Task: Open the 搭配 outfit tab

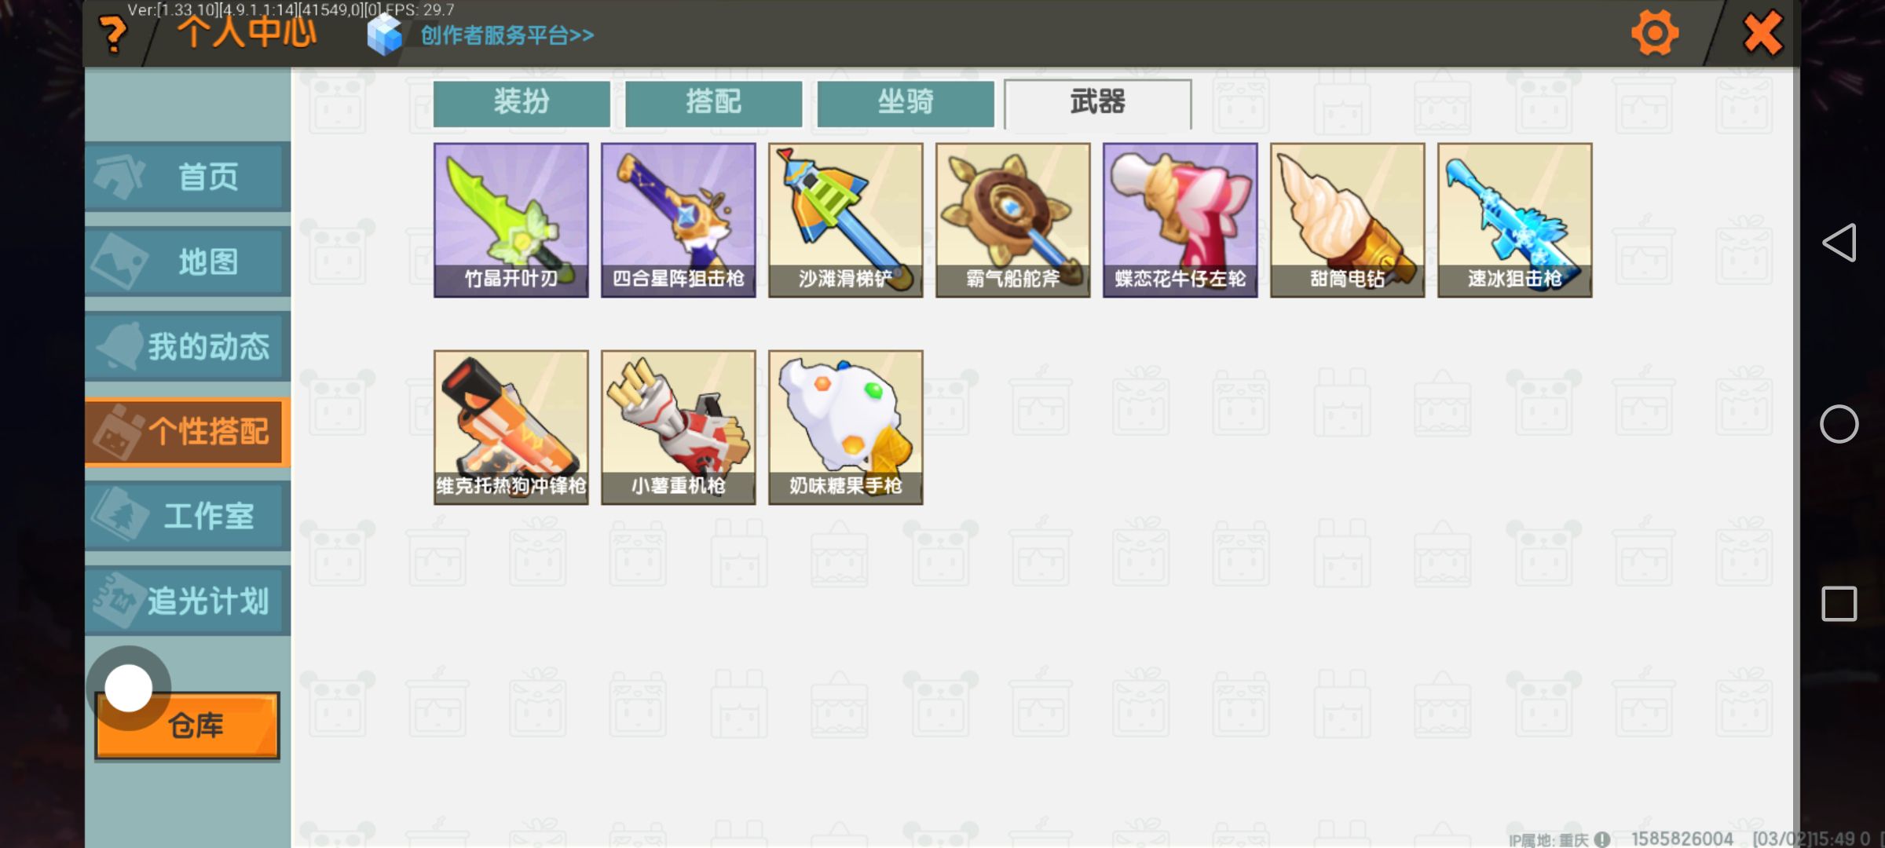Action: pos(713,103)
